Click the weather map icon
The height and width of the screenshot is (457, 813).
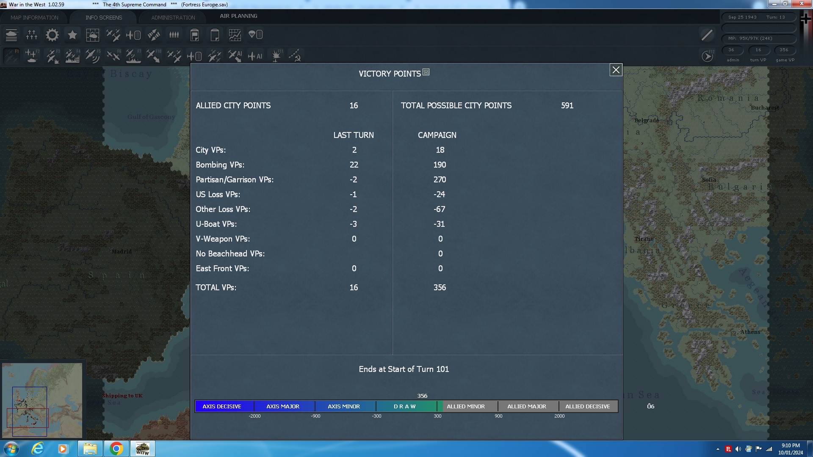pyautogui.click(x=92, y=35)
